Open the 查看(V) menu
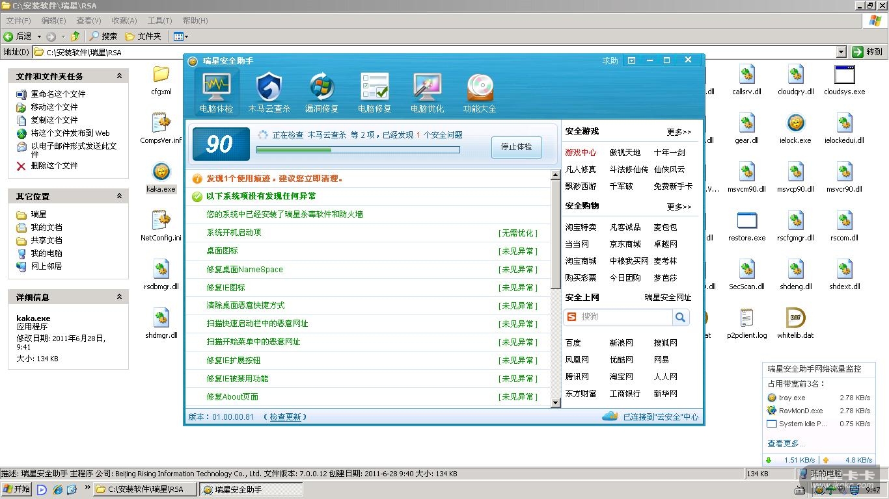This screenshot has height=499, width=889. [89, 21]
